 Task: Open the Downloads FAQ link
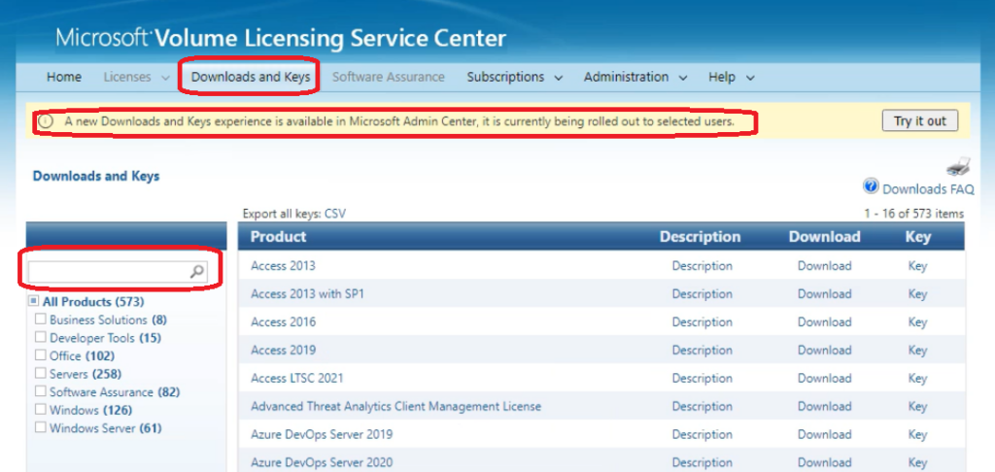[928, 189]
